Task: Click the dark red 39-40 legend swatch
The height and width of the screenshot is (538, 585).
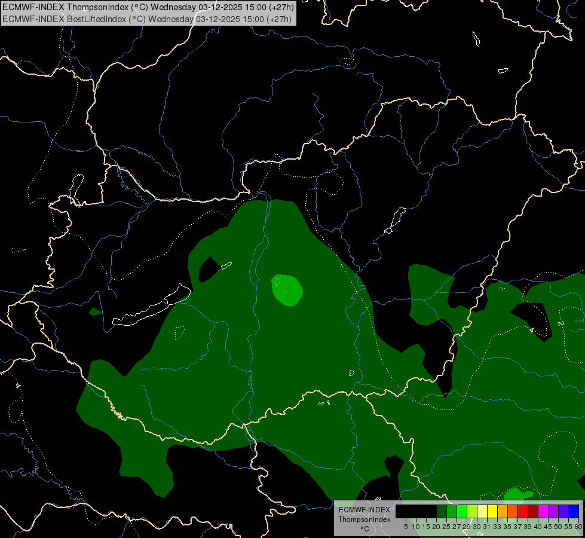Action: [533, 511]
